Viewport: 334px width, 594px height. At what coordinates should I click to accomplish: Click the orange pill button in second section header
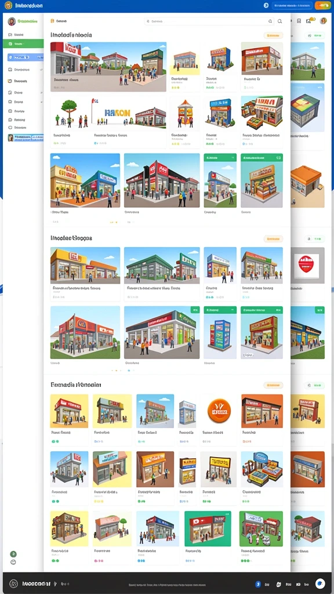click(x=273, y=239)
